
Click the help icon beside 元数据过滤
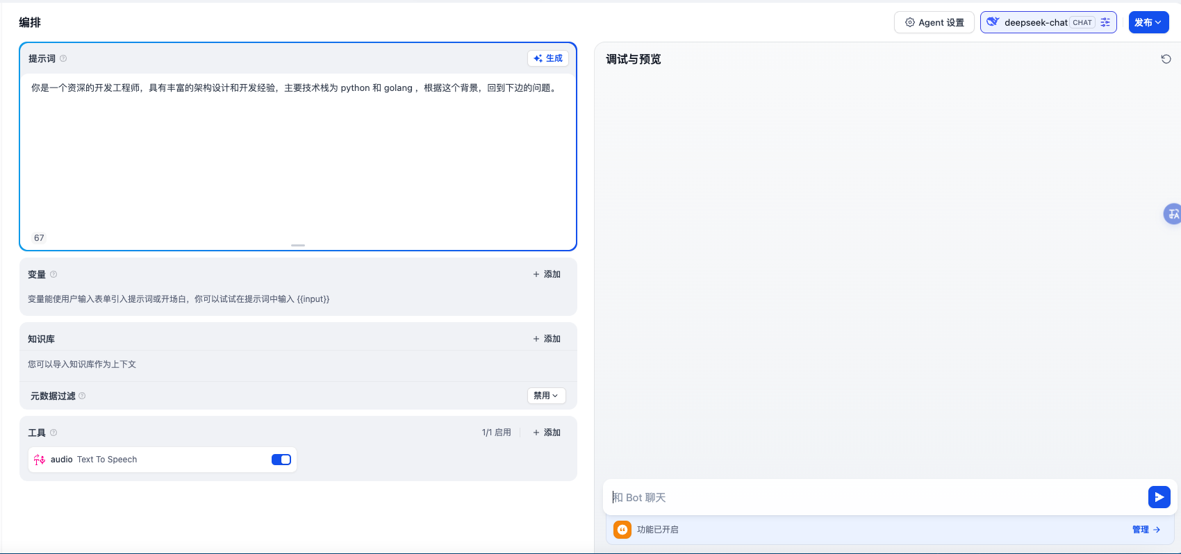[x=82, y=396]
